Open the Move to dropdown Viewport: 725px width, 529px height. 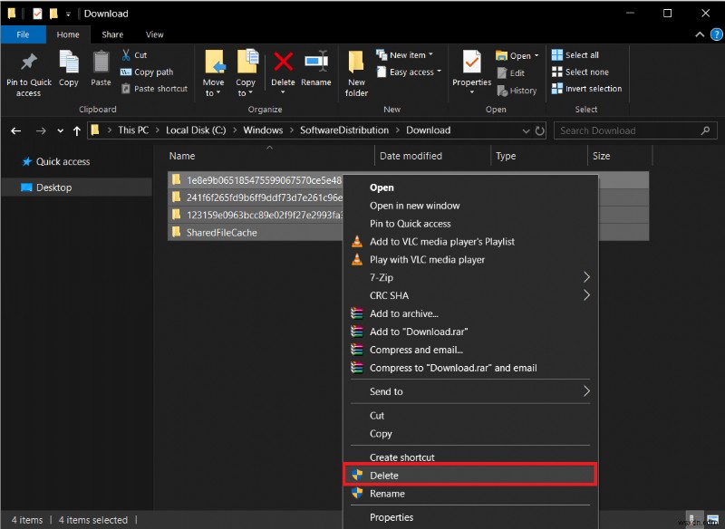(x=214, y=71)
